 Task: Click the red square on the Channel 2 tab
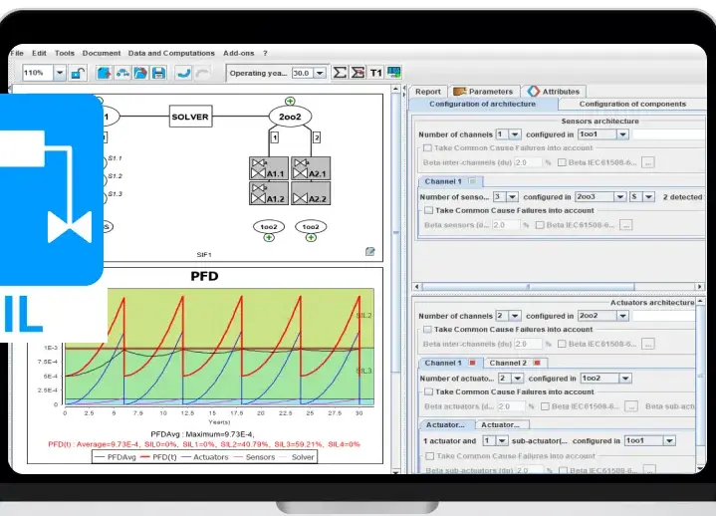538,363
